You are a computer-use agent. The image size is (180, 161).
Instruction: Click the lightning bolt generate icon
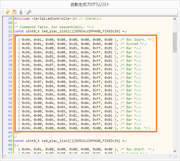(x=8, y=12)
